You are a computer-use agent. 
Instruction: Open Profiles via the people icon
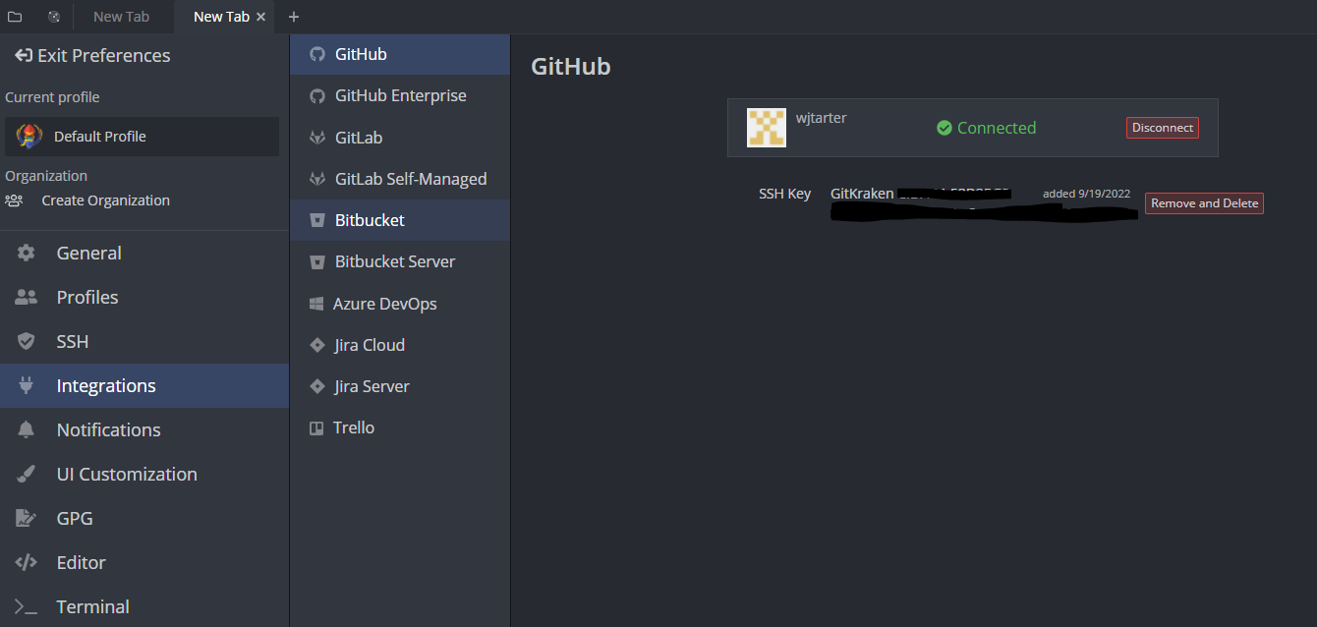click(x=26, y=297)
